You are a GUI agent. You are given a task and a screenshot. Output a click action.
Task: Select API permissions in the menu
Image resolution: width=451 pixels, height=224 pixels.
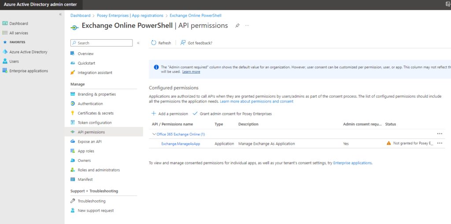tap(104, 132)
